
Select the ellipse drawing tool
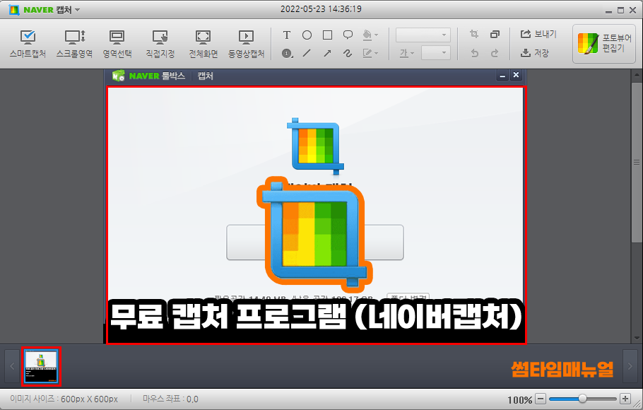[307, 35]
